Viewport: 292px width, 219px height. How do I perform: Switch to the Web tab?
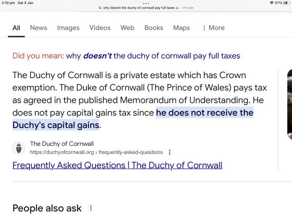[127, 28]
